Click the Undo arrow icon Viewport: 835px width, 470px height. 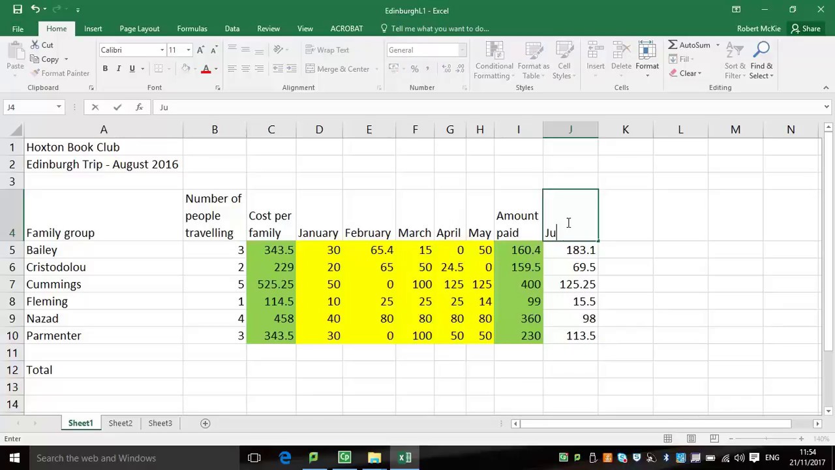[x=36, y=10]
